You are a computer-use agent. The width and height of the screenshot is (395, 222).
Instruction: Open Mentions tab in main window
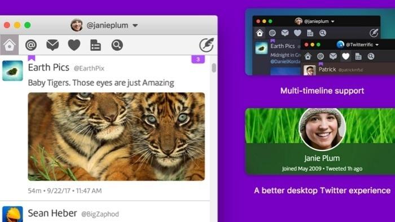pos(31,45)
